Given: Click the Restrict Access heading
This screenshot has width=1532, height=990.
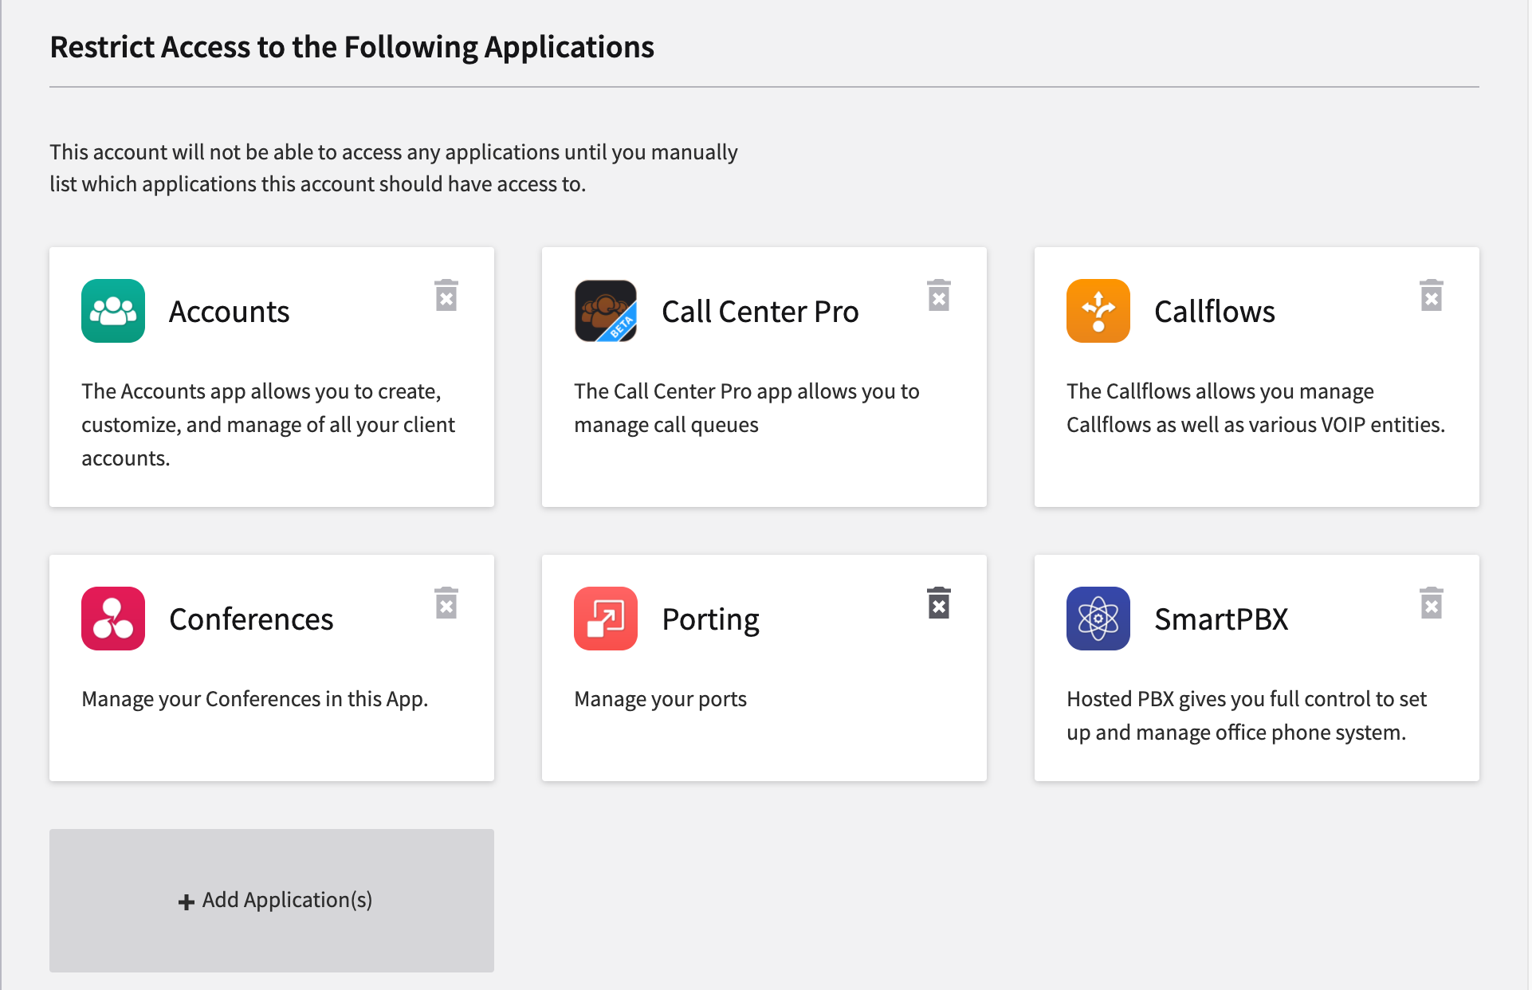Looking at the screenshot, I should pos(352,47).
